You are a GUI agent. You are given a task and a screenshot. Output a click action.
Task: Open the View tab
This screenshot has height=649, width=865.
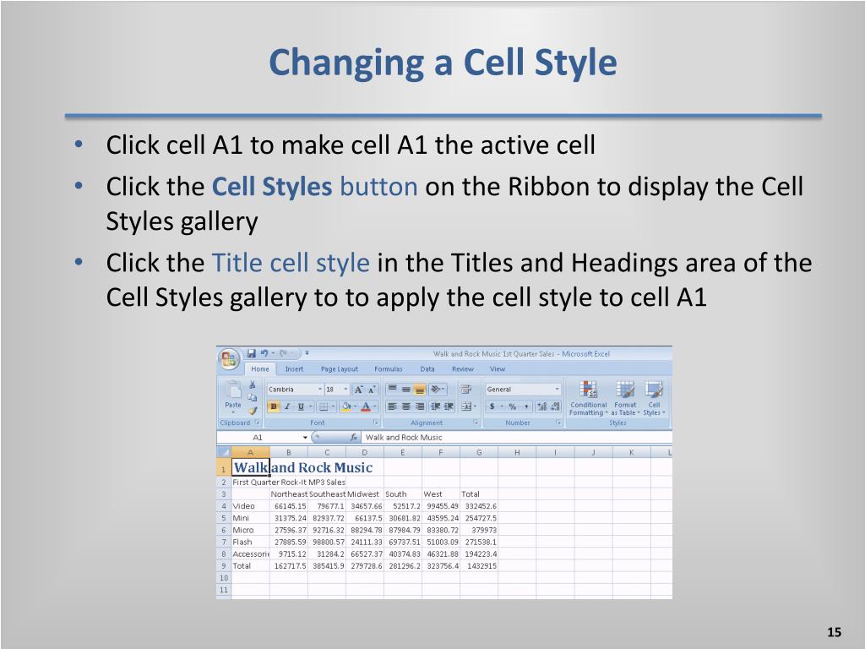(497, 369)
